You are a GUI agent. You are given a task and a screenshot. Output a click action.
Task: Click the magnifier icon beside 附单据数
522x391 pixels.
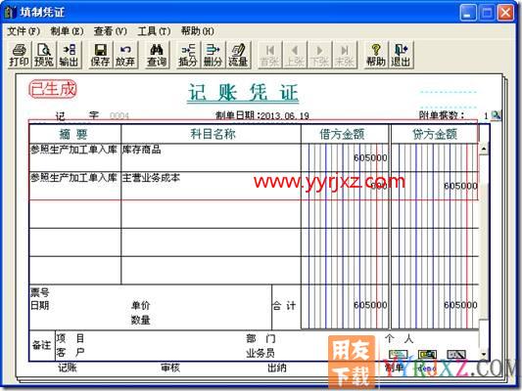click(496, 115)
